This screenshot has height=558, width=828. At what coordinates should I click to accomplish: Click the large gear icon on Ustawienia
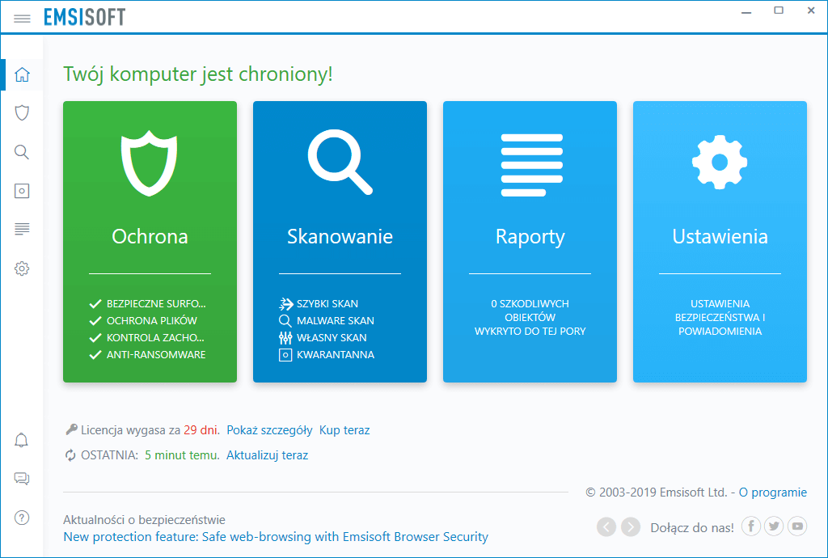720,162
